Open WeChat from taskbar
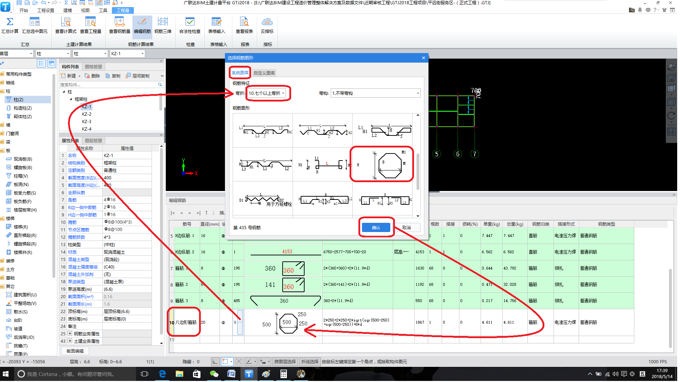The width and height of the screenshot is (680, 382). coord(214,374)
